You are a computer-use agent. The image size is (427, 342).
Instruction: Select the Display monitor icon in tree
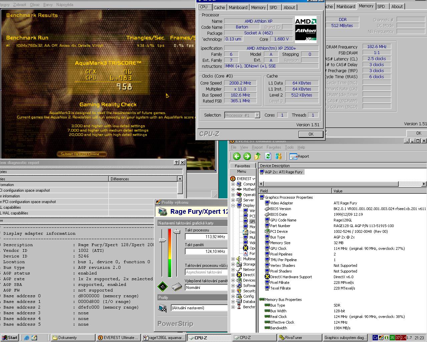[x=239, y=205]
